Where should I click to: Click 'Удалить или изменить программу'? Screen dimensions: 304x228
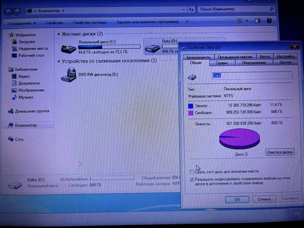pos(147,22)
